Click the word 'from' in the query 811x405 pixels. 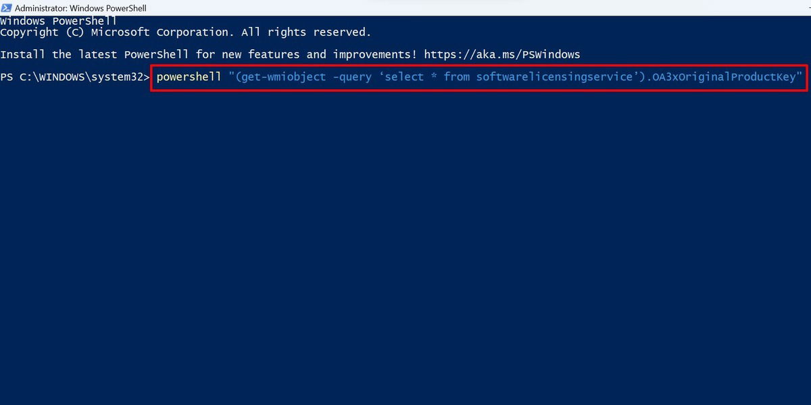pos(456,77)
